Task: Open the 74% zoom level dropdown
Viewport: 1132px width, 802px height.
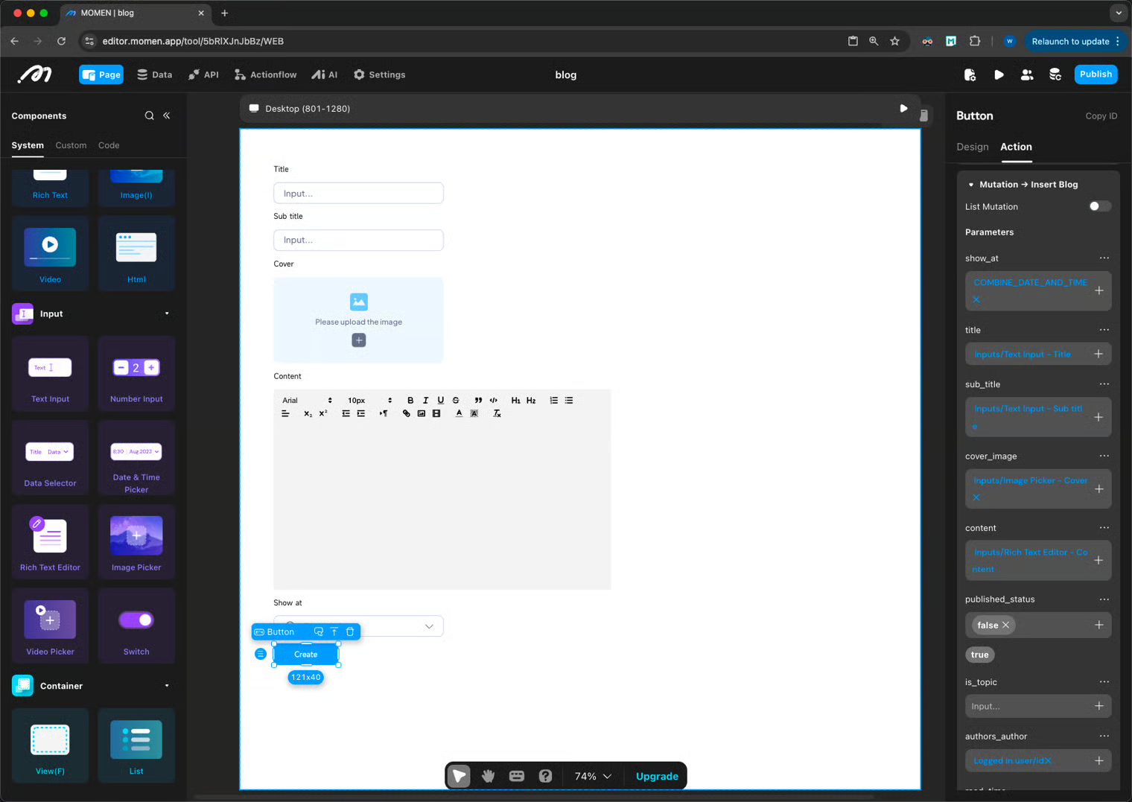Action: click(x=593, y=776)
